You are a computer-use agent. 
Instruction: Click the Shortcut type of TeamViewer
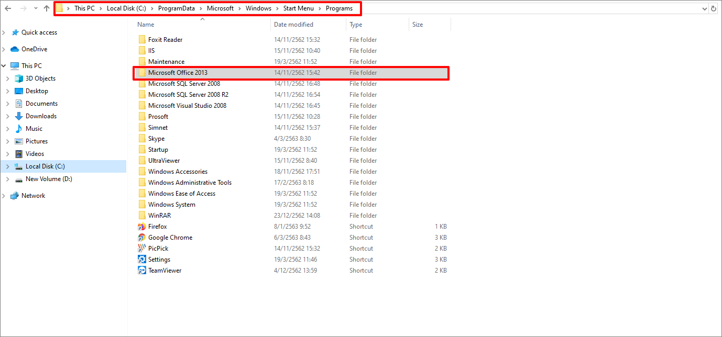362,271
